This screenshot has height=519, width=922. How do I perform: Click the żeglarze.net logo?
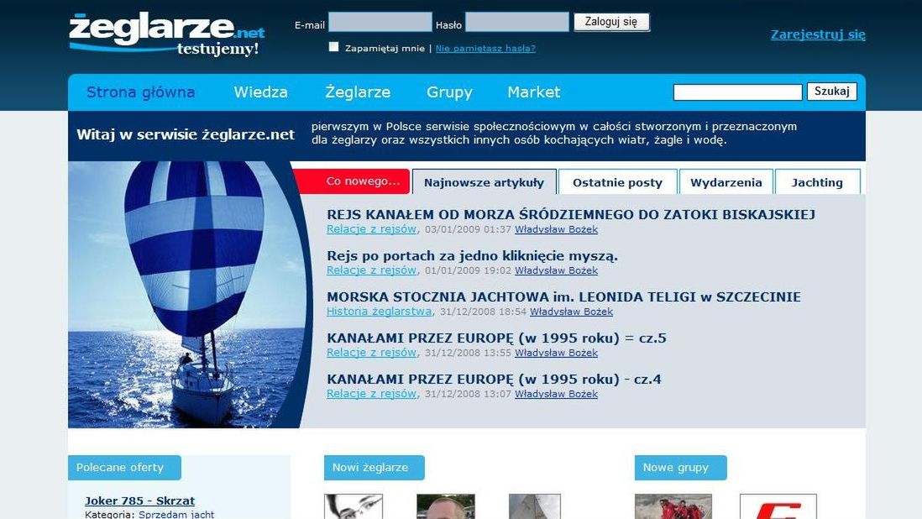(x=165, y=29)
